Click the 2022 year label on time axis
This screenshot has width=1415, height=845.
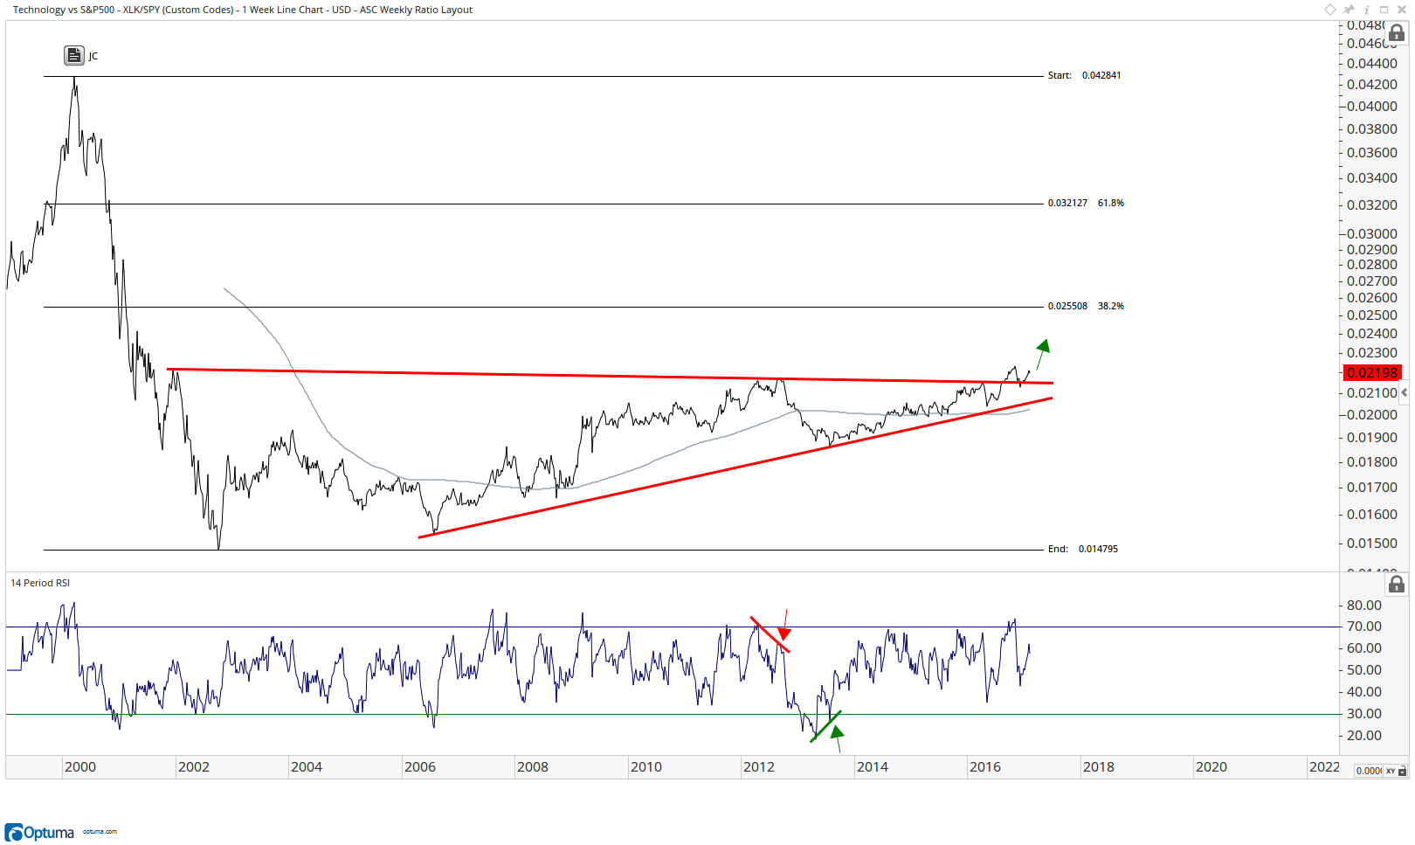(x=1324, y=767)
